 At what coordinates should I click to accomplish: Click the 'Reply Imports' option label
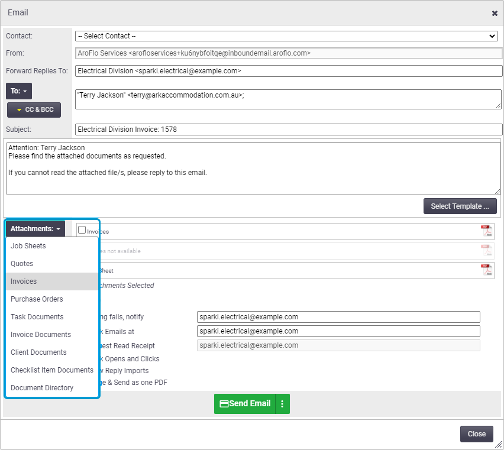click(x=127, y=371)
